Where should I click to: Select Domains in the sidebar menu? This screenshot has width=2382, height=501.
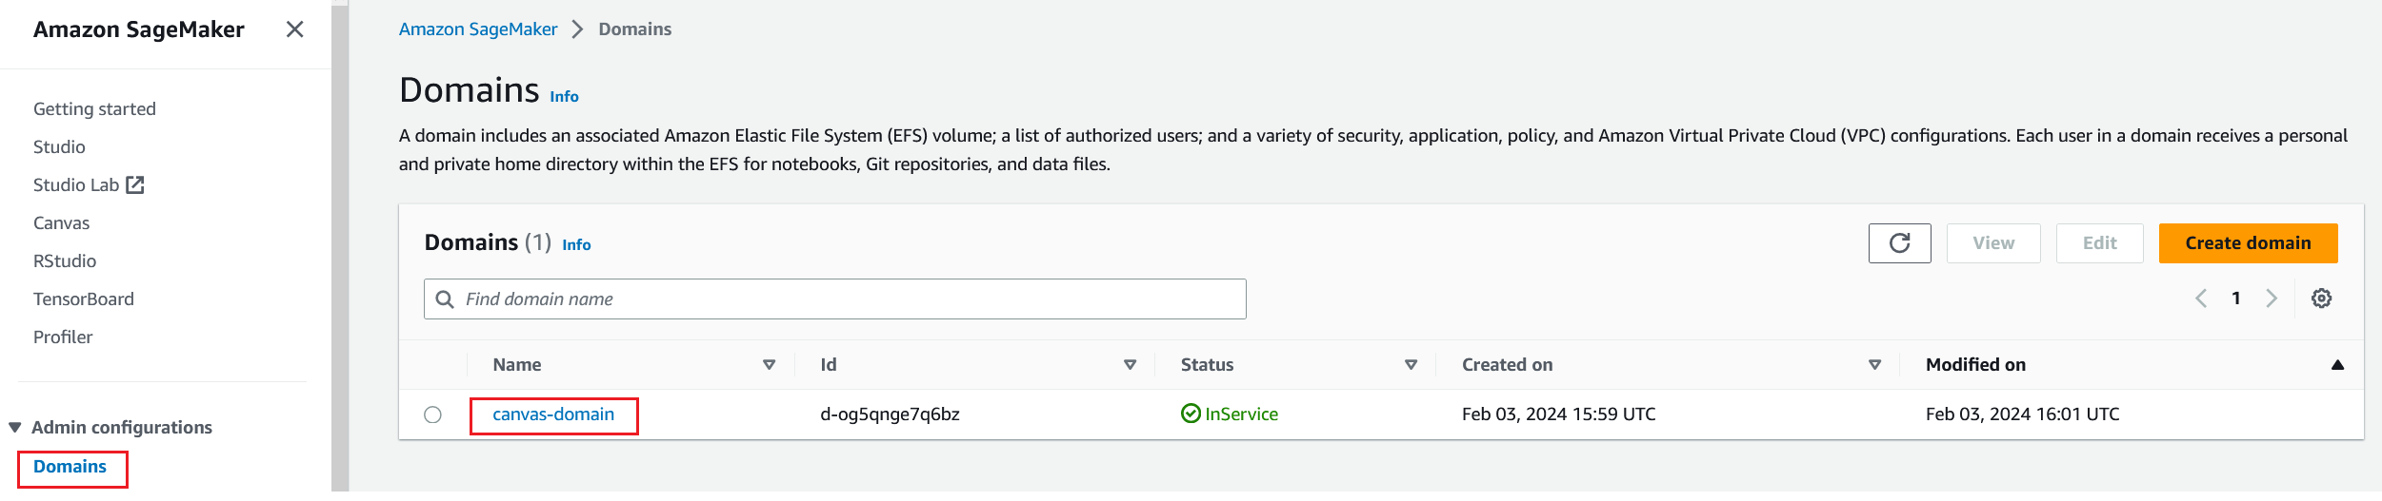(70, 467)
